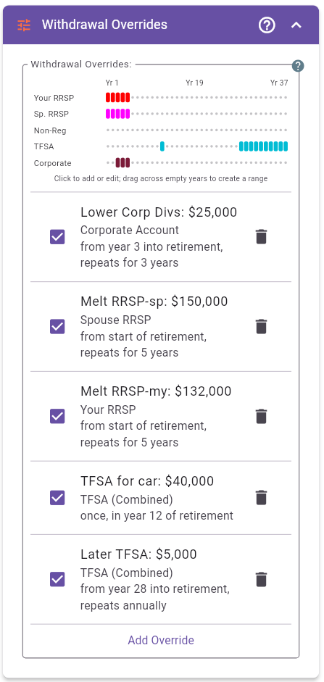The image size is (324, 682).
Task: Select the dark red Corporate year bars
Action: pyautogui.click(x=122, y=163)
